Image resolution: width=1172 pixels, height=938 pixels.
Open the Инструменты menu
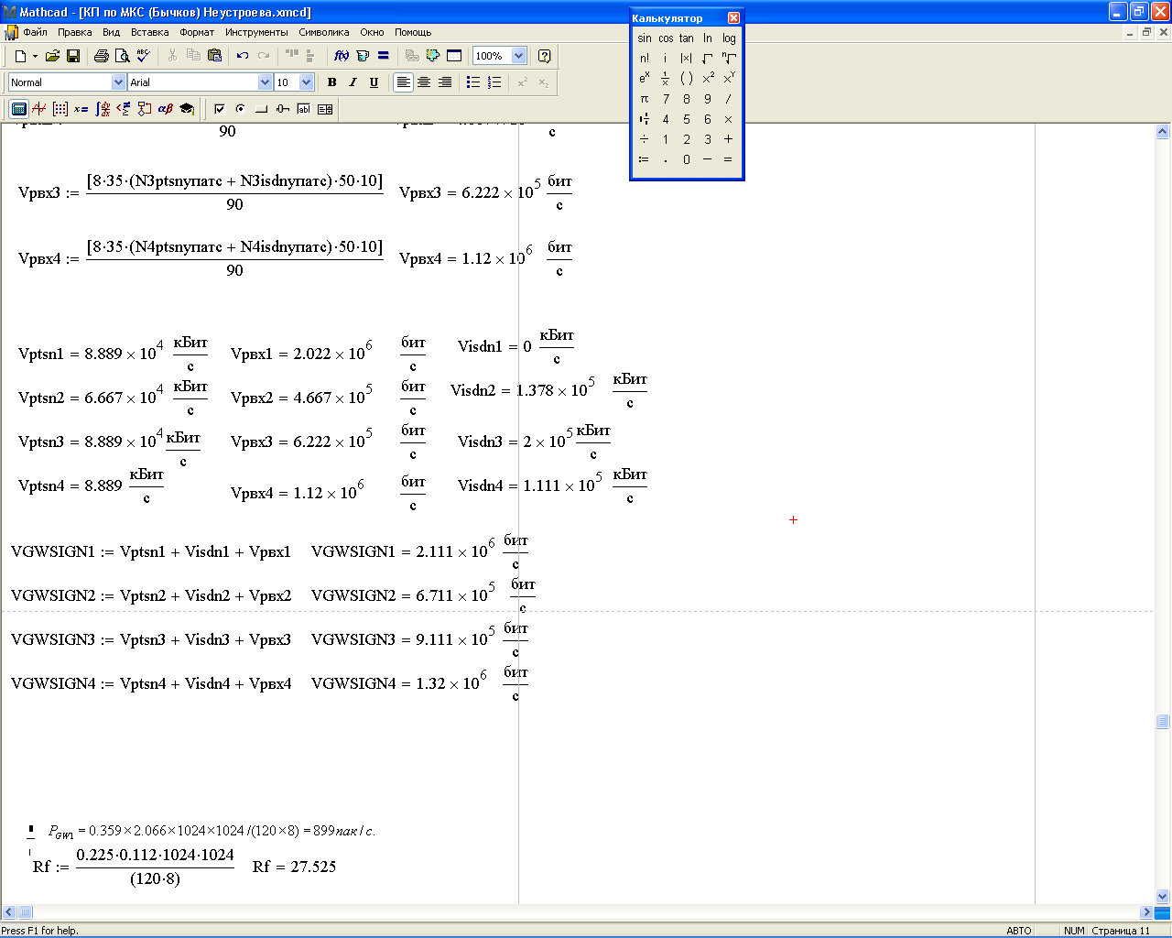256,32
